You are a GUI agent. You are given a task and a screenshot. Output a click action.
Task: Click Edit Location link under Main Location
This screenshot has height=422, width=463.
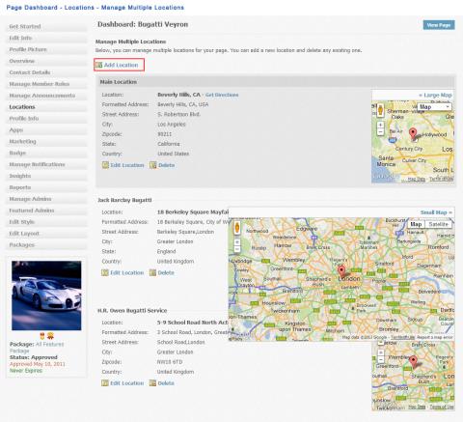tap(127, 165)
